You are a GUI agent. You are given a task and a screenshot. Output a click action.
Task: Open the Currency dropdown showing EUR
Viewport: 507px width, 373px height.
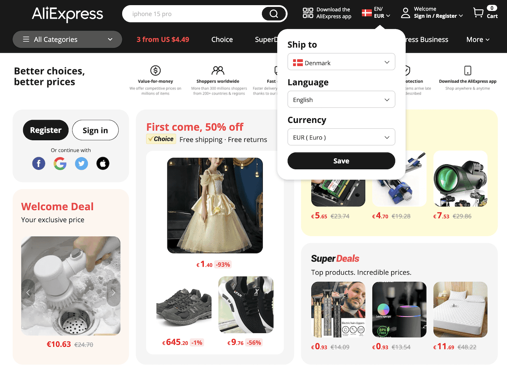(x=341, y=137)
